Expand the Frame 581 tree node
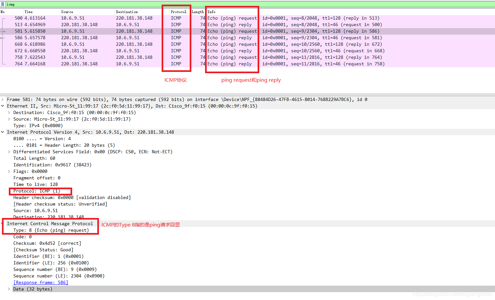Screen dimensions: 495x300 click(x=3, y=99)
